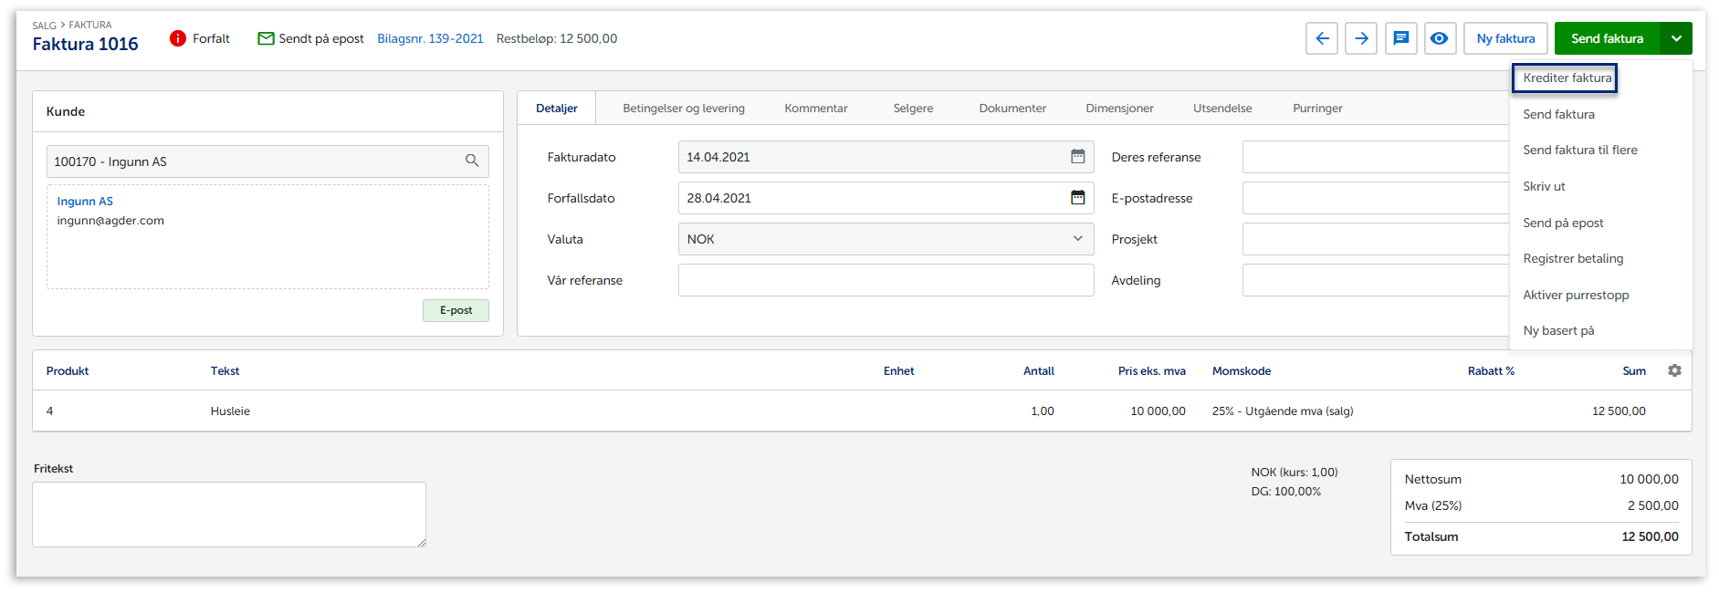
Task: Open product table column settings gear
Action: pos(1674,370)
